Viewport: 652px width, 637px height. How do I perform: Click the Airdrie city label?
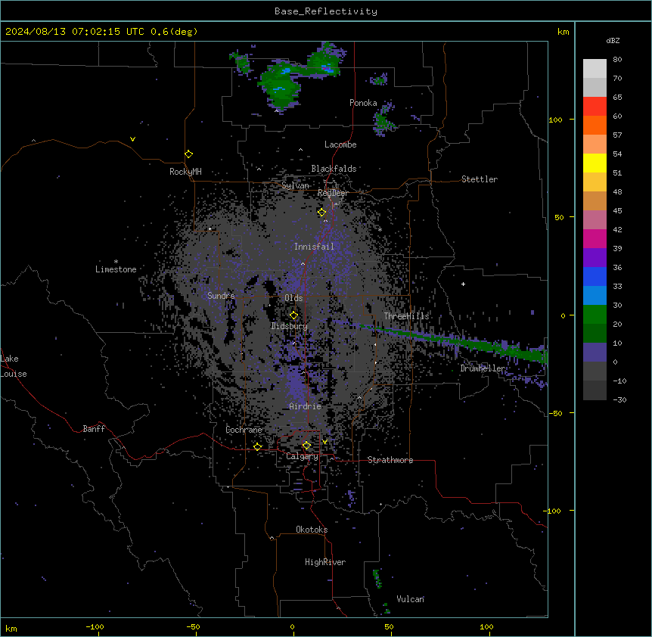[x=305, y=406]
